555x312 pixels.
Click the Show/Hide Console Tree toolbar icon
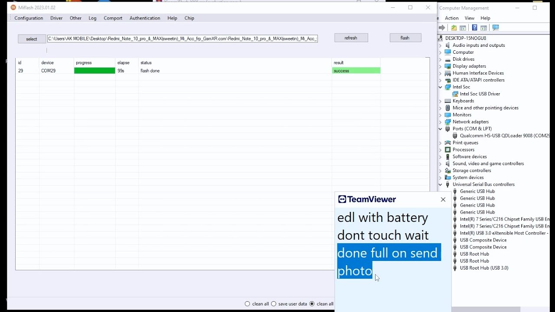point(463,28)
